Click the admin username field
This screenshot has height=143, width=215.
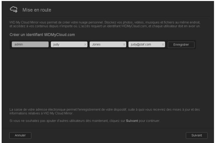pyautogui.click(x=30, y=44)
